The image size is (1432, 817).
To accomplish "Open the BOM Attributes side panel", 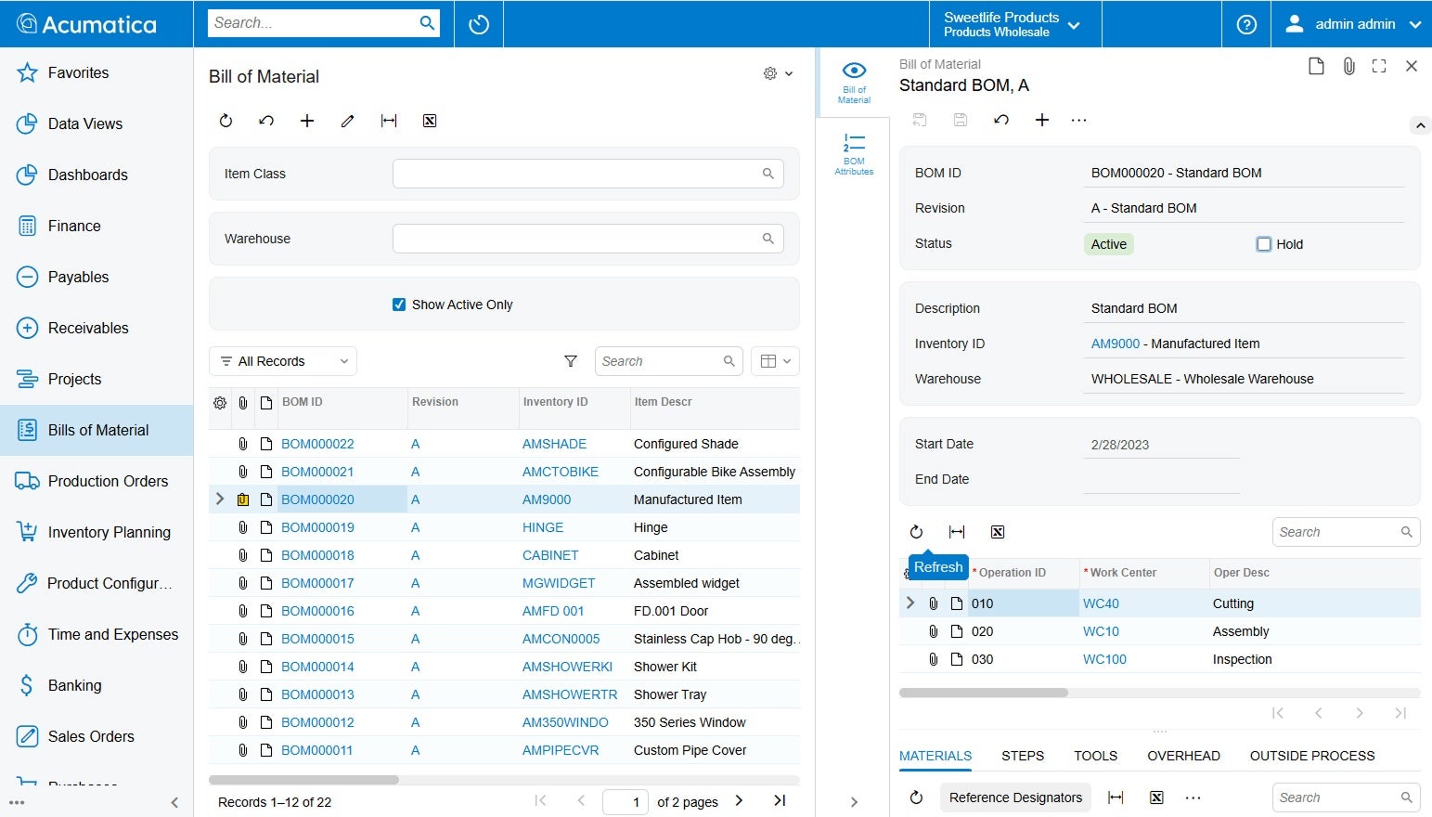I will (x=852, y=152).
